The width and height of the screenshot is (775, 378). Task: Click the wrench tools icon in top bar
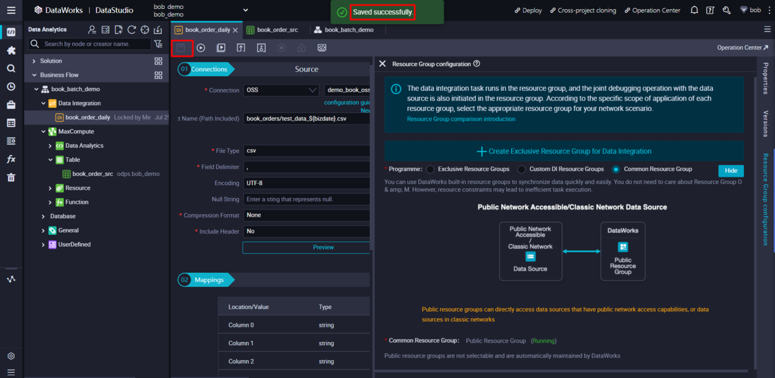tap(727, 10)
